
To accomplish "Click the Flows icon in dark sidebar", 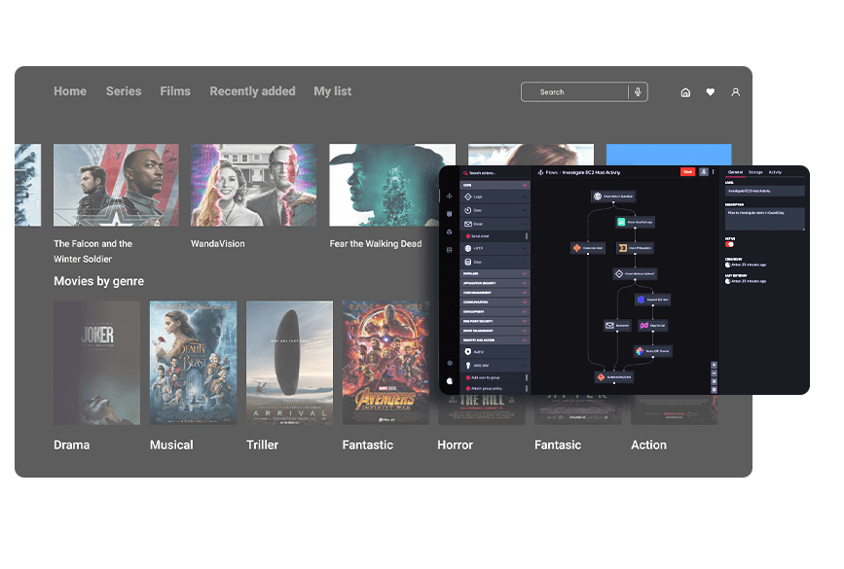I will (450, 196).
